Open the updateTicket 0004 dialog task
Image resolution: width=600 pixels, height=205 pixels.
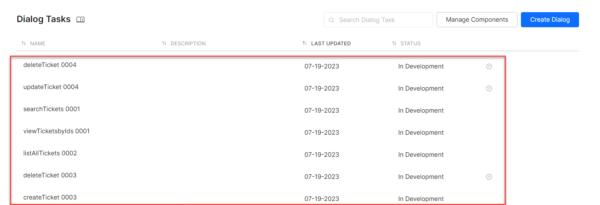point(51,87)
